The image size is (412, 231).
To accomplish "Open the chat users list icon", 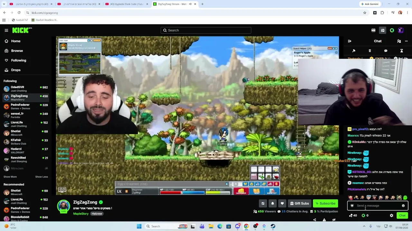I will click(x=399, y=41).
